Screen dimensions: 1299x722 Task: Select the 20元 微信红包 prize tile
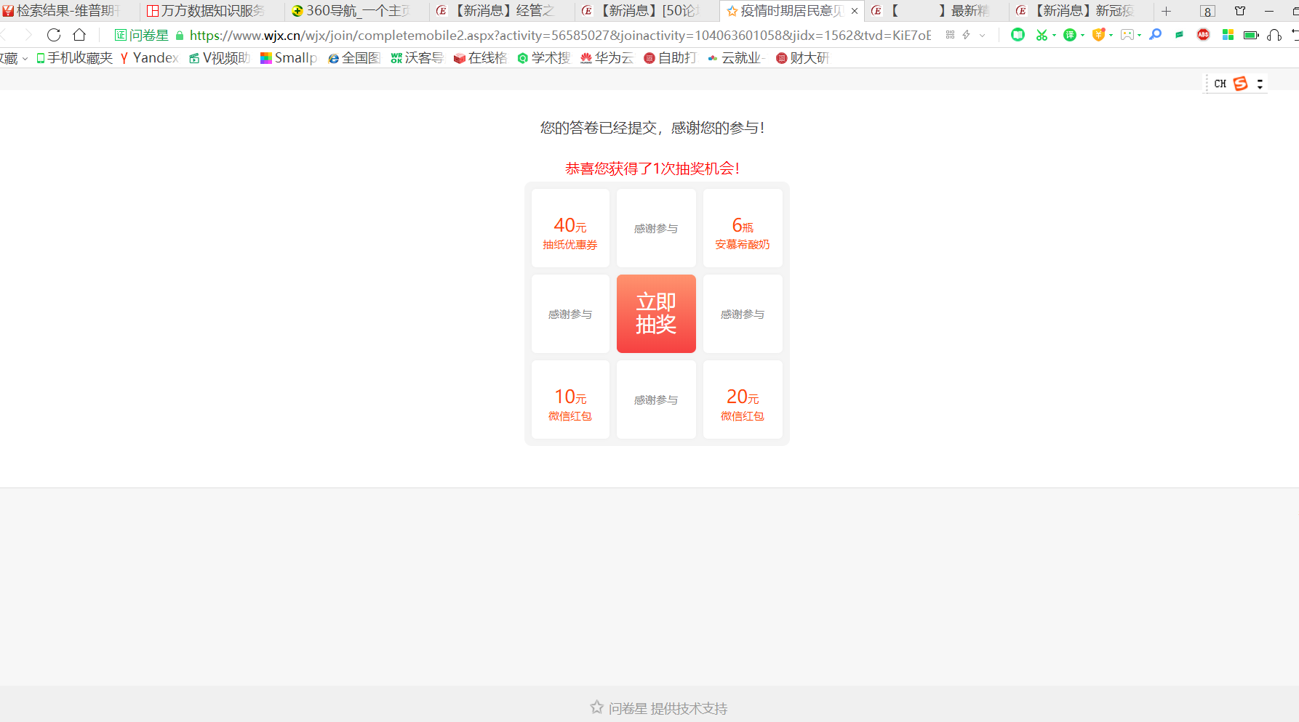pos(743,399)
